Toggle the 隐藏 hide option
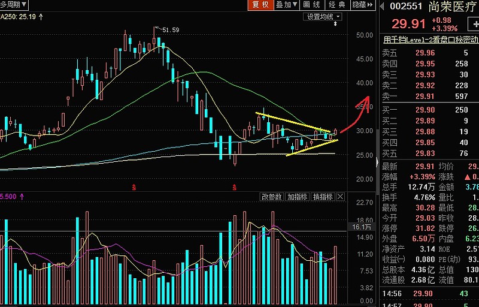479x307 pixels. point(359,5)
